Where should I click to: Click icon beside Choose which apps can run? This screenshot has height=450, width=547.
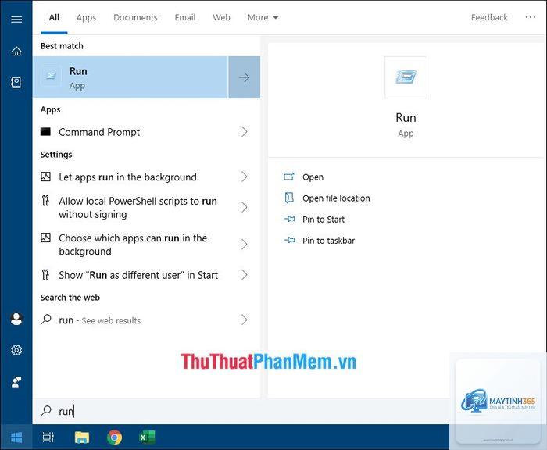point(45,237)
